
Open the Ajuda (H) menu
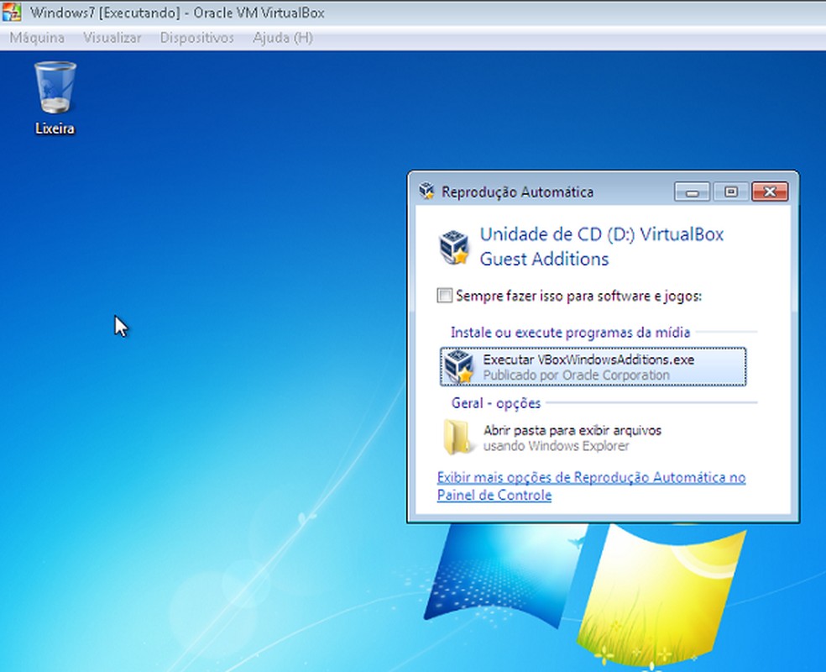[283, 38]
